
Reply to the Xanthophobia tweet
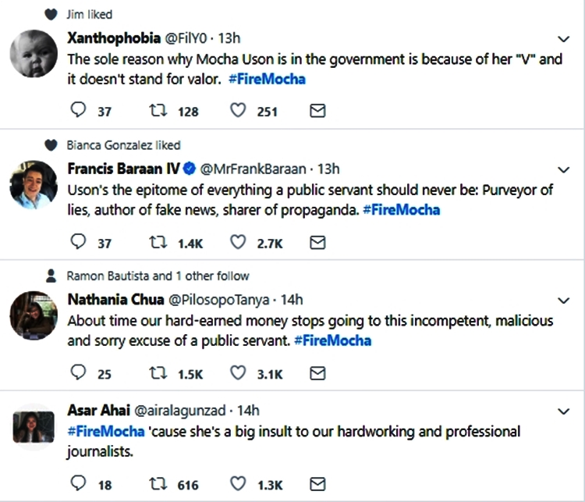(x=78, y=111)
